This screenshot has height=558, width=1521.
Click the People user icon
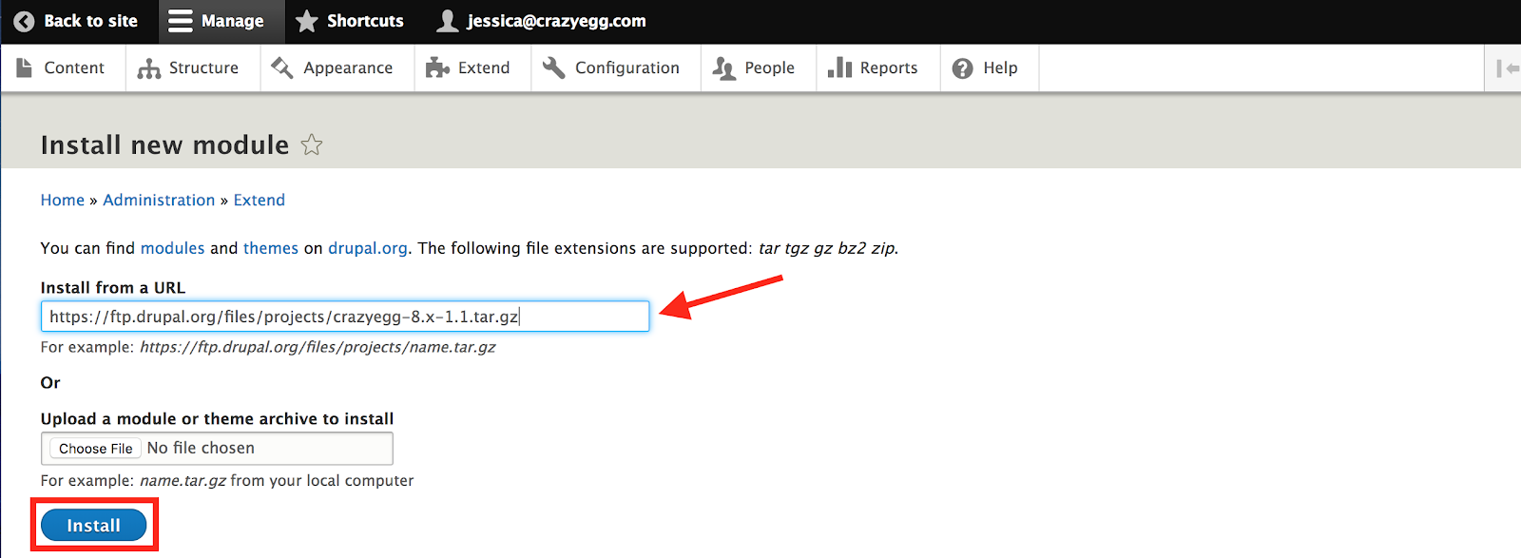coord(724,68)
